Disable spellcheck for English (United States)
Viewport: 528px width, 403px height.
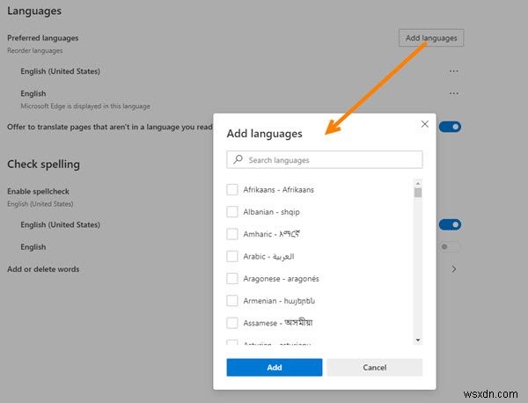pyautogui.click(x=451, y=224)
